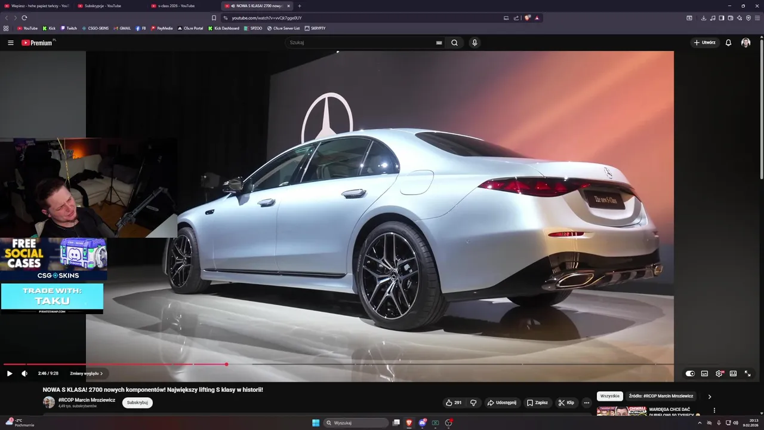Viewport: 764px width, 430px height.
Task: Open 'WARDĘGA CHCE DAĆ' recommended video thumbnail
Action: click(621, 411)
